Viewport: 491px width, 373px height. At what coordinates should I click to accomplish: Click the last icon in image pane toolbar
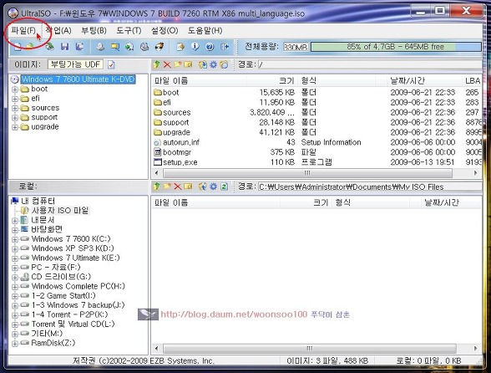[224, 64]
